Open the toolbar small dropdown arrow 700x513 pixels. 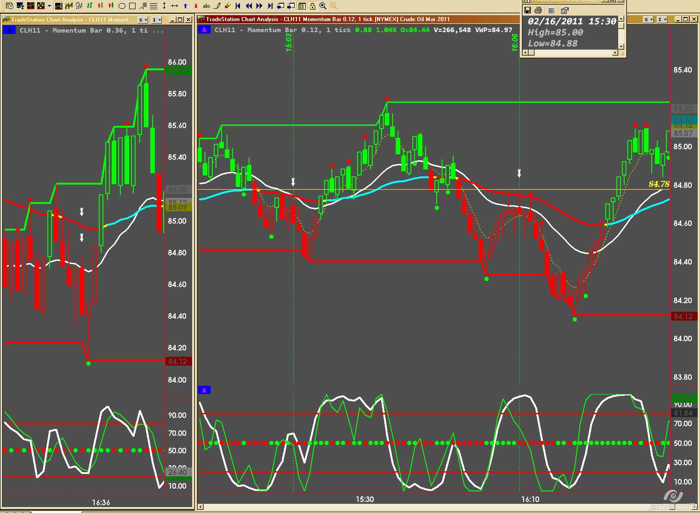pos(49,6)
